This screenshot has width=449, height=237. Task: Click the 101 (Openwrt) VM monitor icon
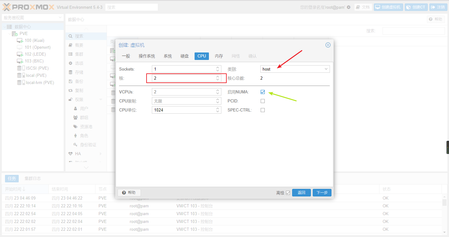20,47
